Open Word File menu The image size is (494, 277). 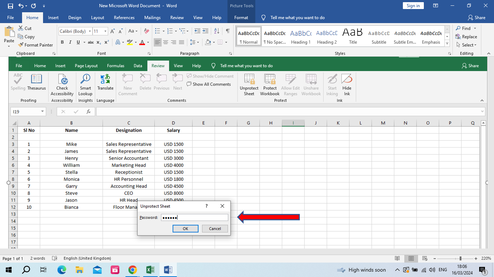tap(10, 18)
